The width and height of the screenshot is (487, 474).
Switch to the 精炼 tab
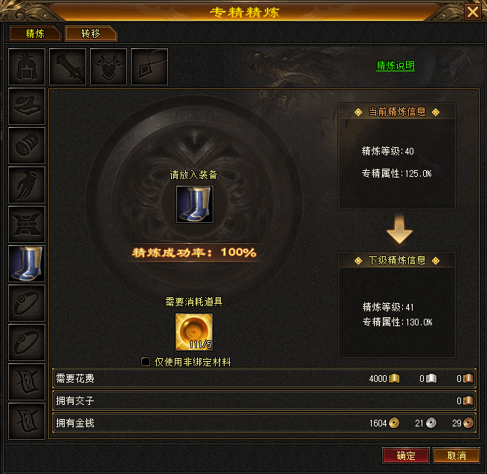pyautogui.click(x=35, y=33)
